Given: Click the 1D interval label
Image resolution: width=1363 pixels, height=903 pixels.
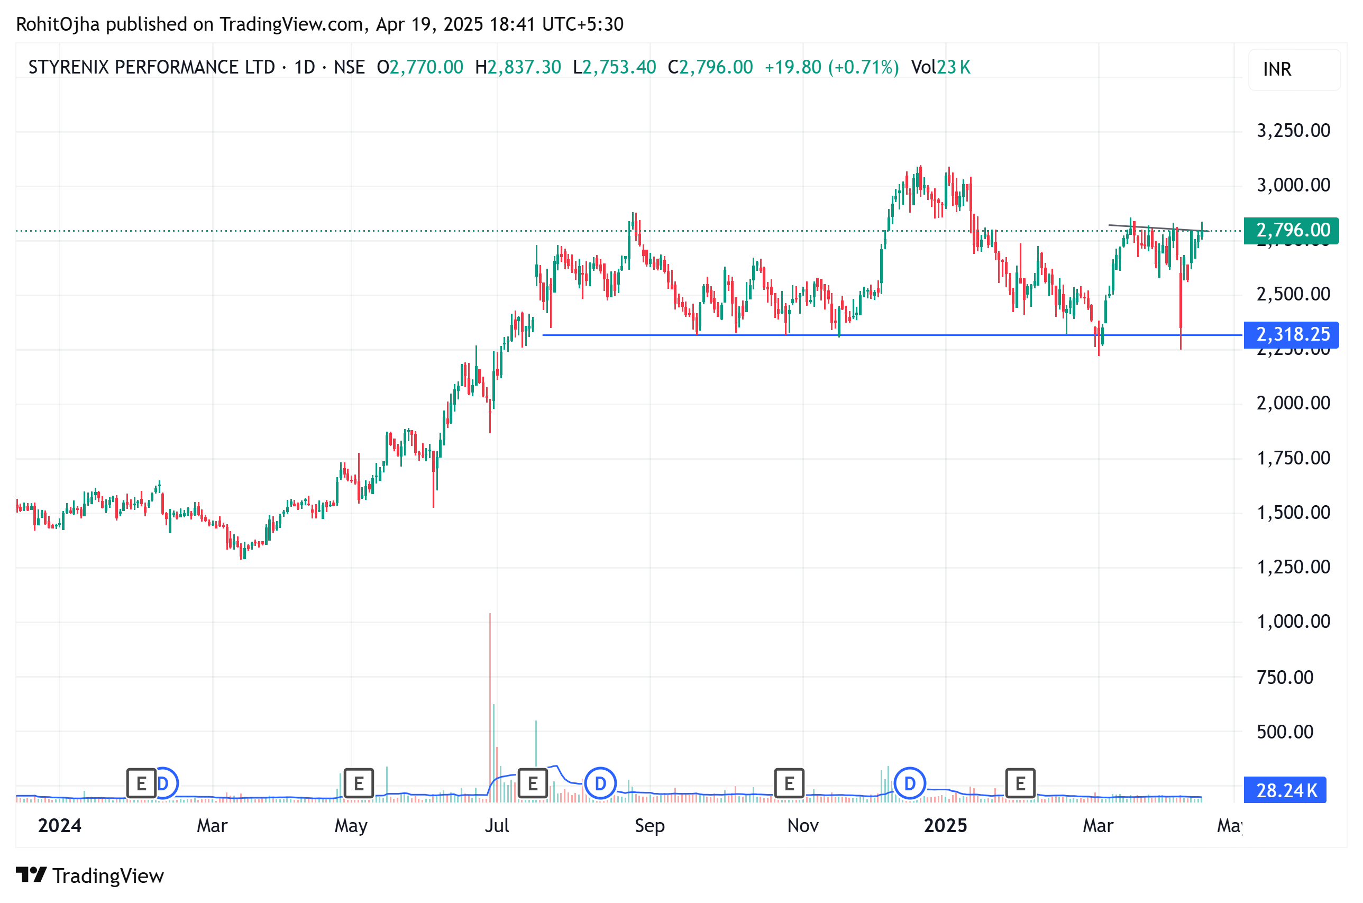Looking at the screenshot, I should (305, 67).
